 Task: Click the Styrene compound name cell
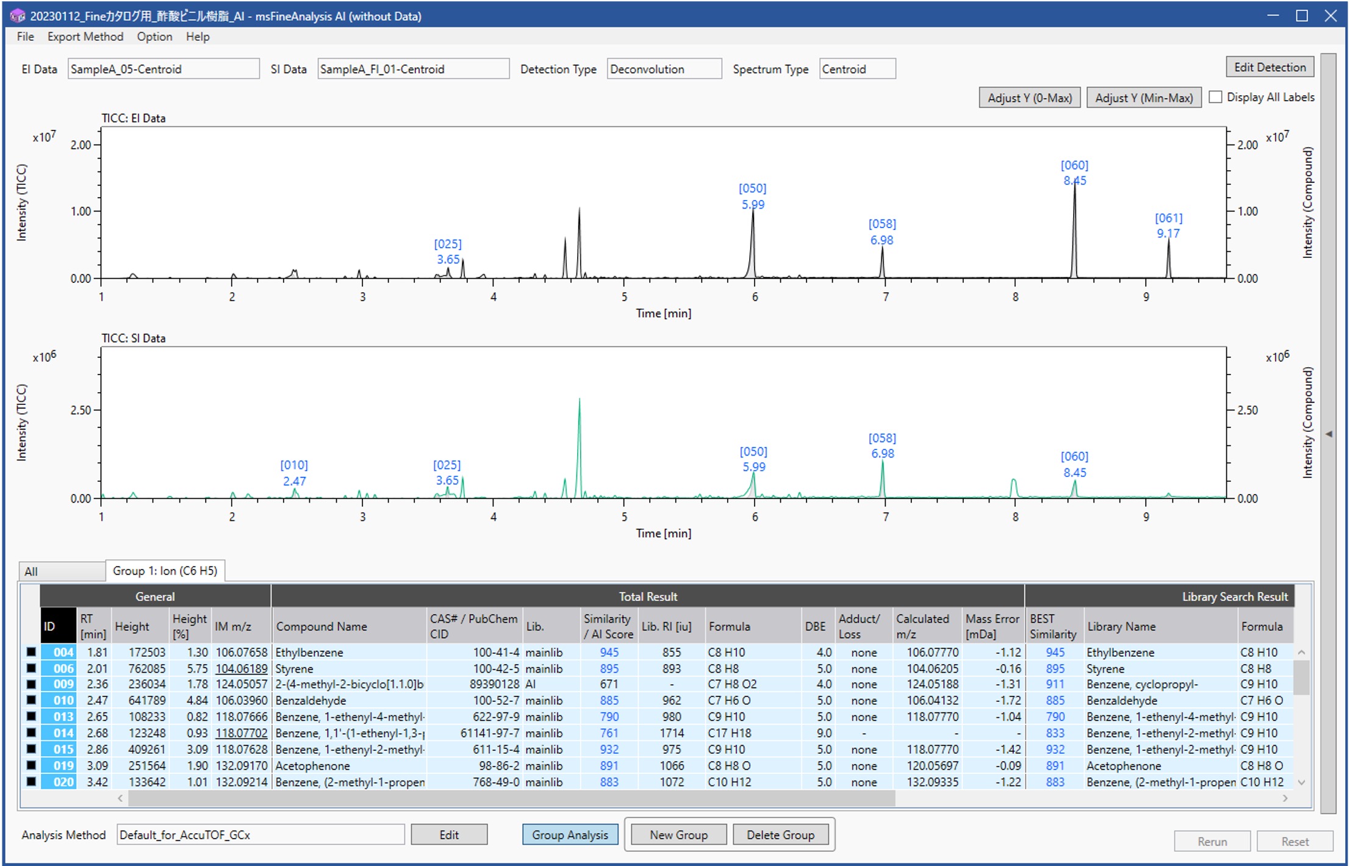[x=349, y=668]
